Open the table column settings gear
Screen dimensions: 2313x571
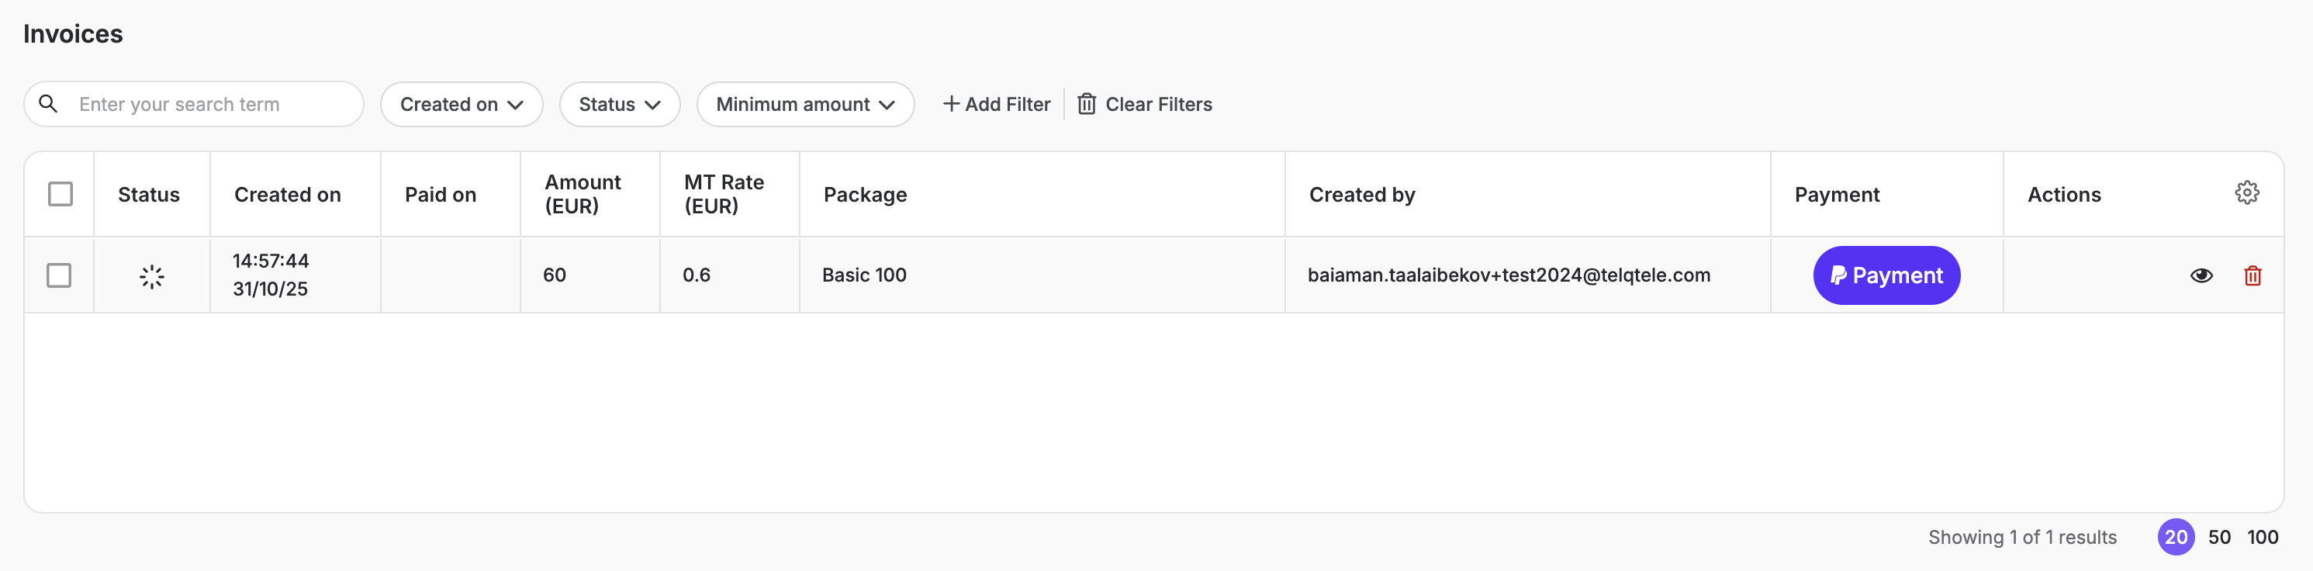(x=2246, y=193)
